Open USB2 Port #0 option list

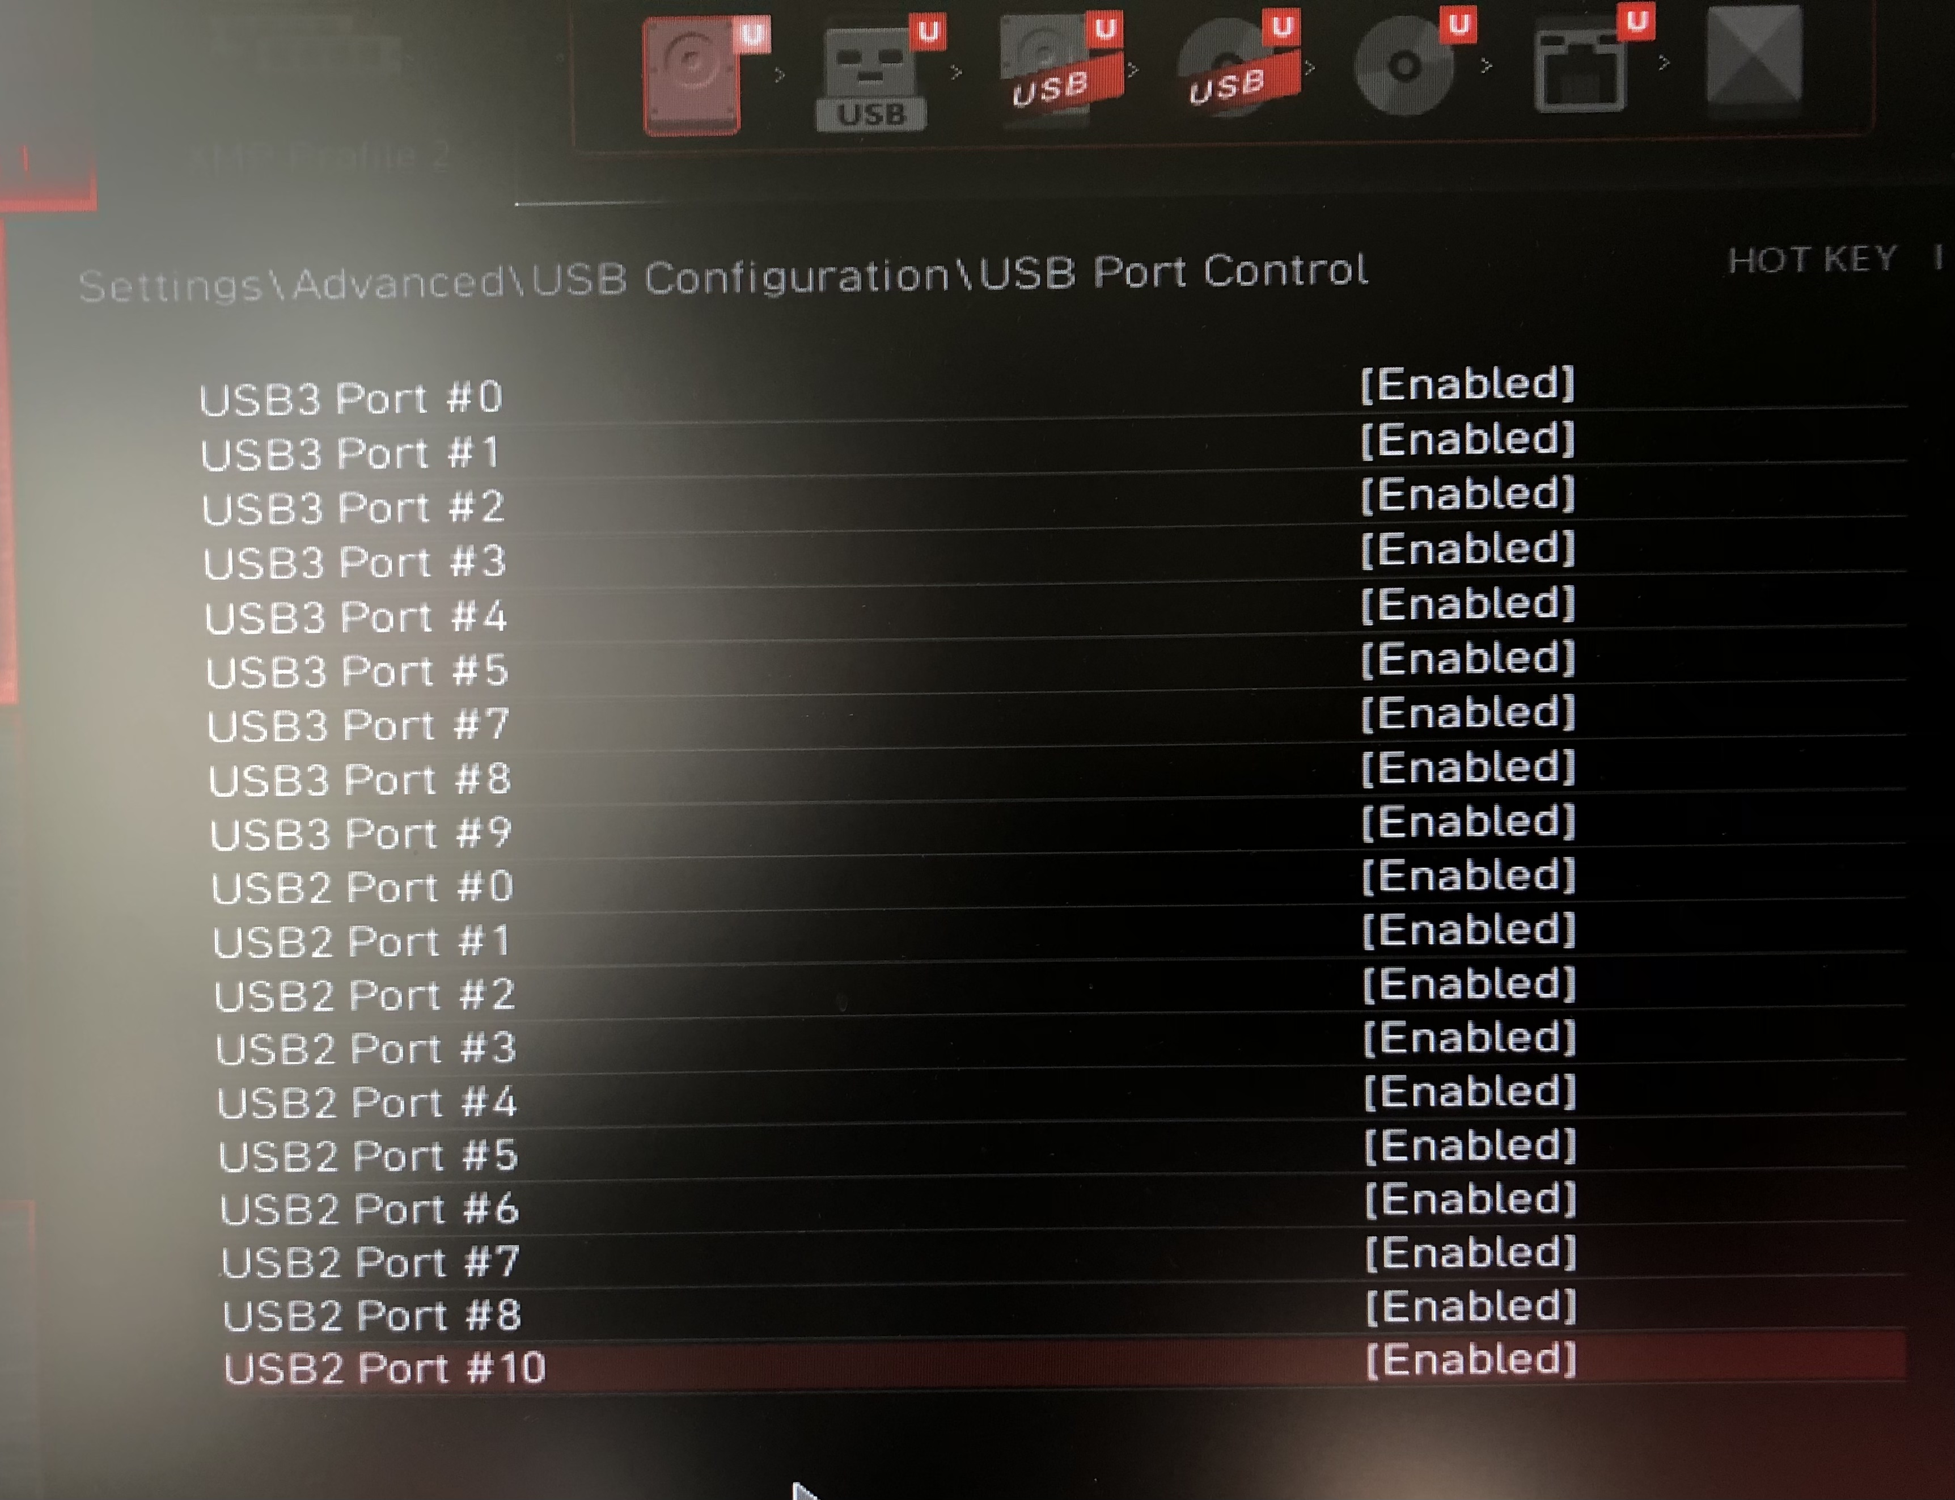1469,876
